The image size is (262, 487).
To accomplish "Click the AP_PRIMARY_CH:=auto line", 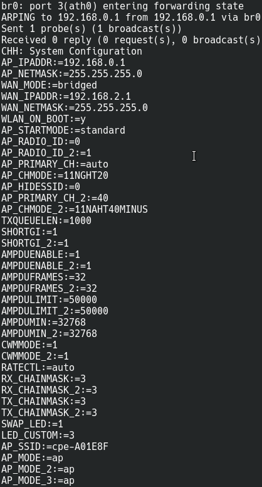I will click(x=55, y=164).
